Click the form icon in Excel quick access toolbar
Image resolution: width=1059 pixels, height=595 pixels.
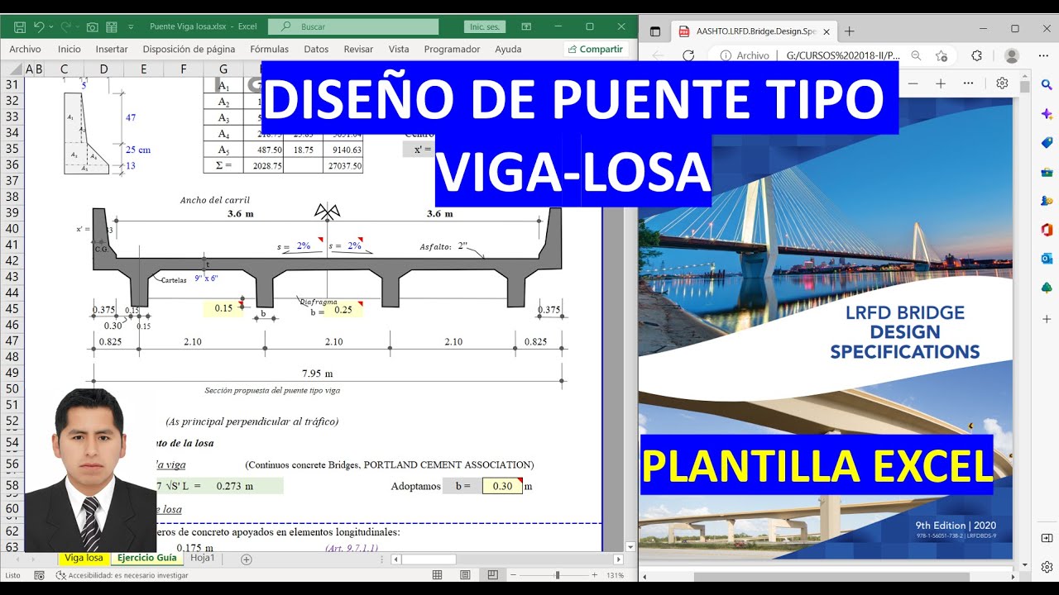[x=111, y=26]
